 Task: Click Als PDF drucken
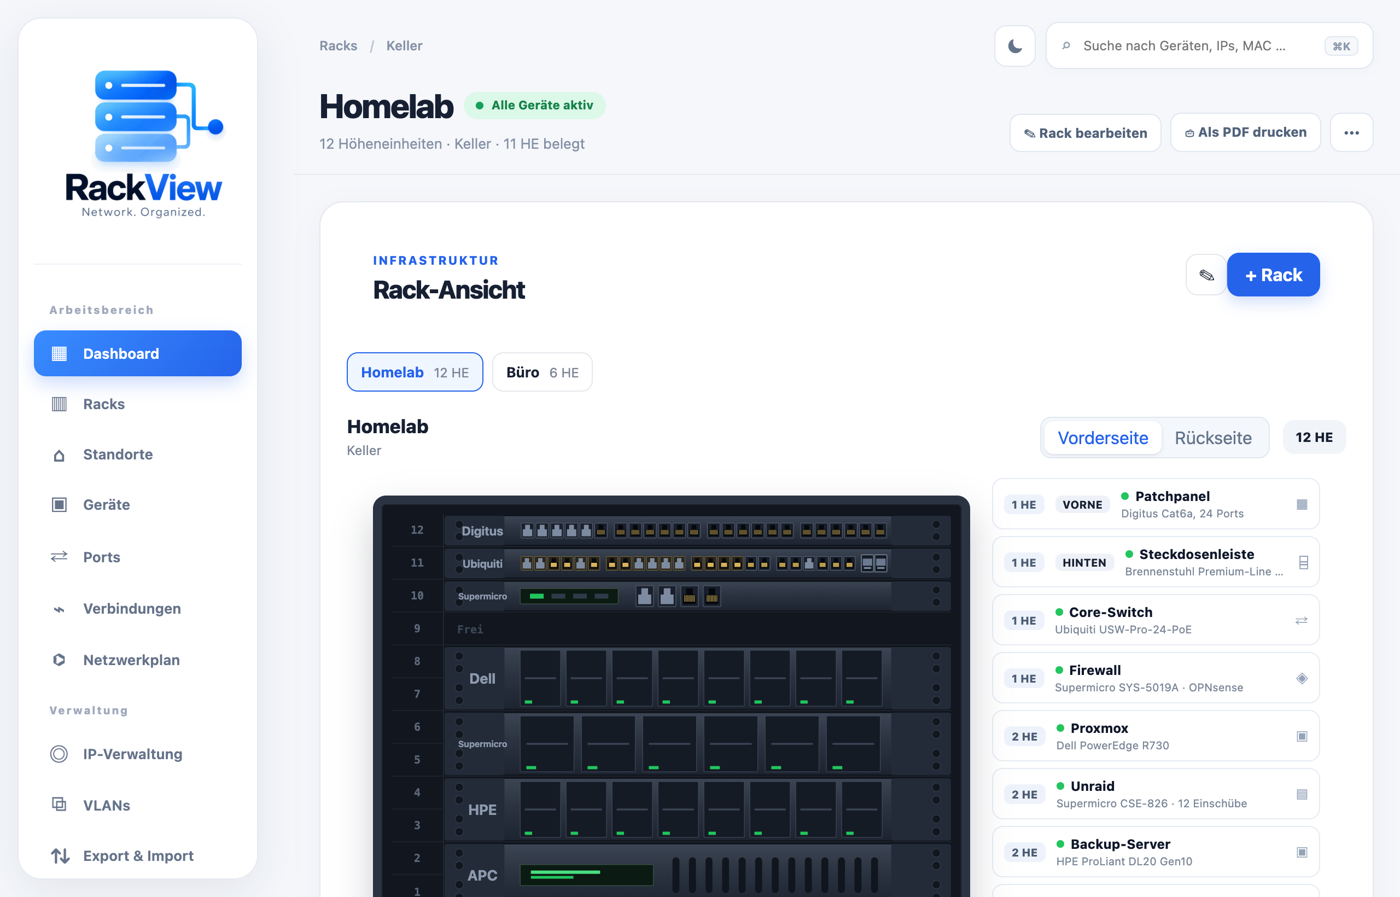1245,132
